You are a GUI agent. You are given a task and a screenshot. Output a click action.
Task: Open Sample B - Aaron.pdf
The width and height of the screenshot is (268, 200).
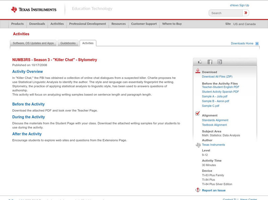click(x=215, y=101)
